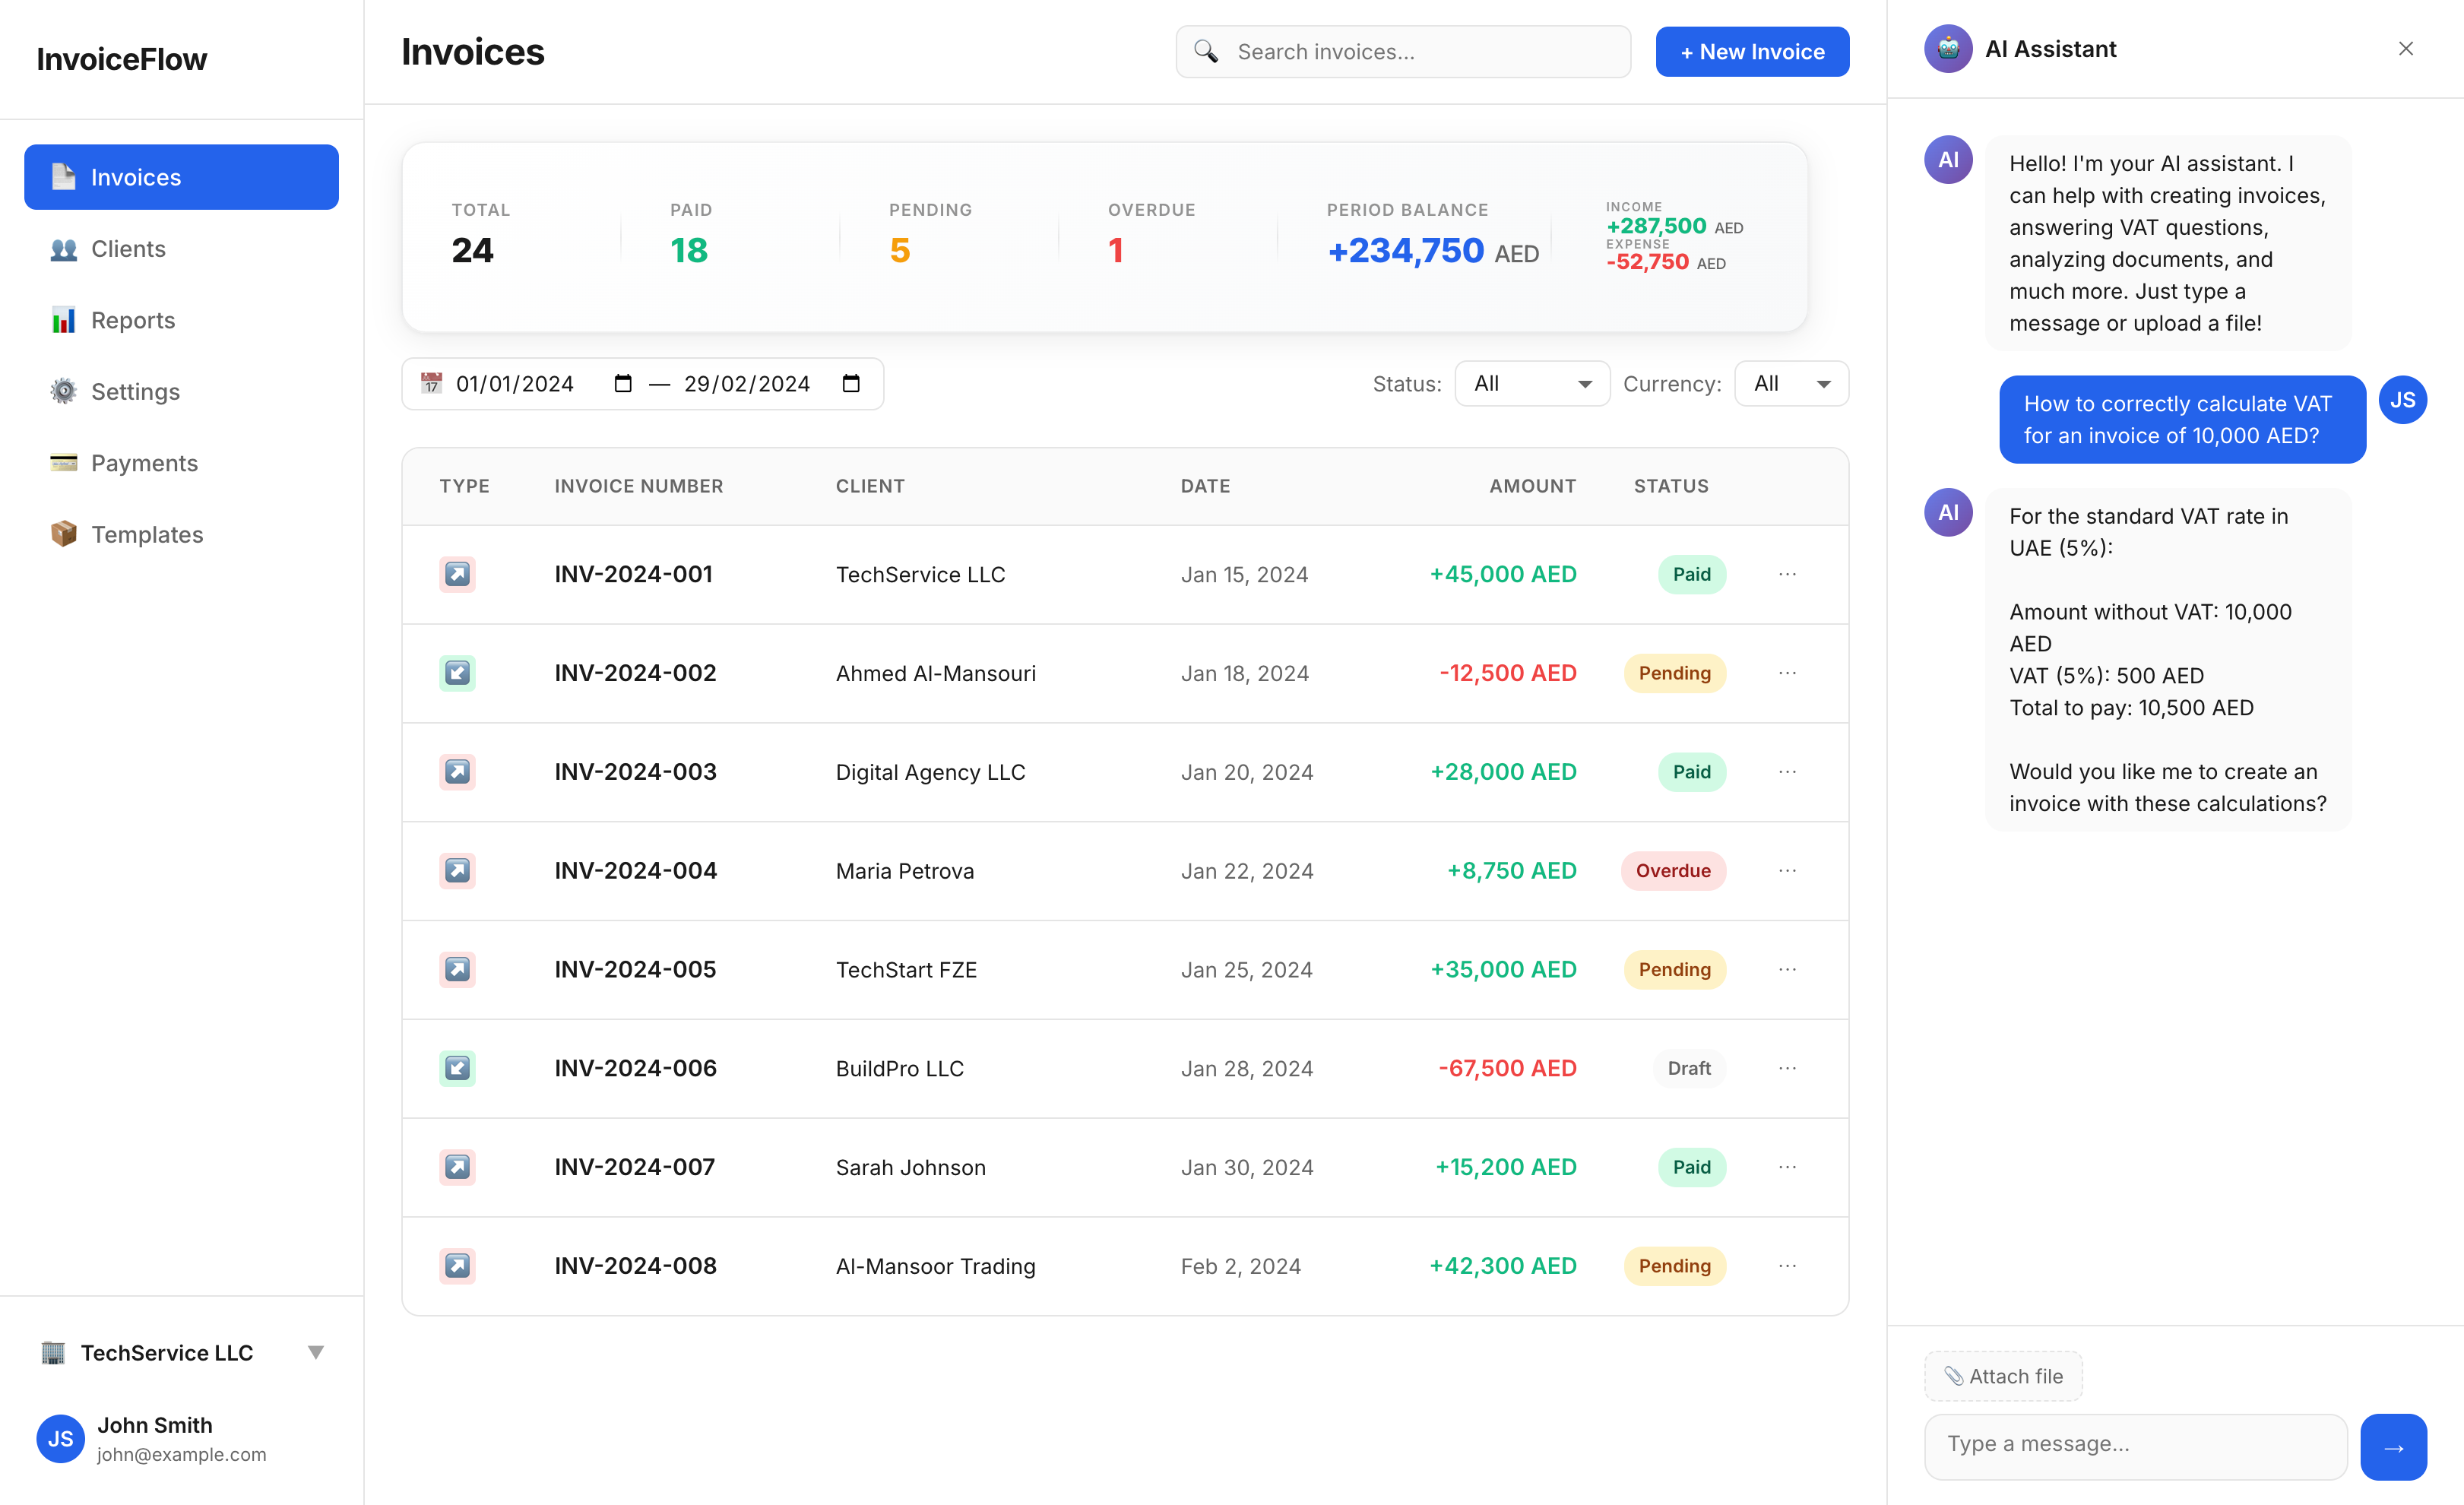The image size is (2464, 1505).
Task: Click the New Invoice button
Action: point(1752,51)
